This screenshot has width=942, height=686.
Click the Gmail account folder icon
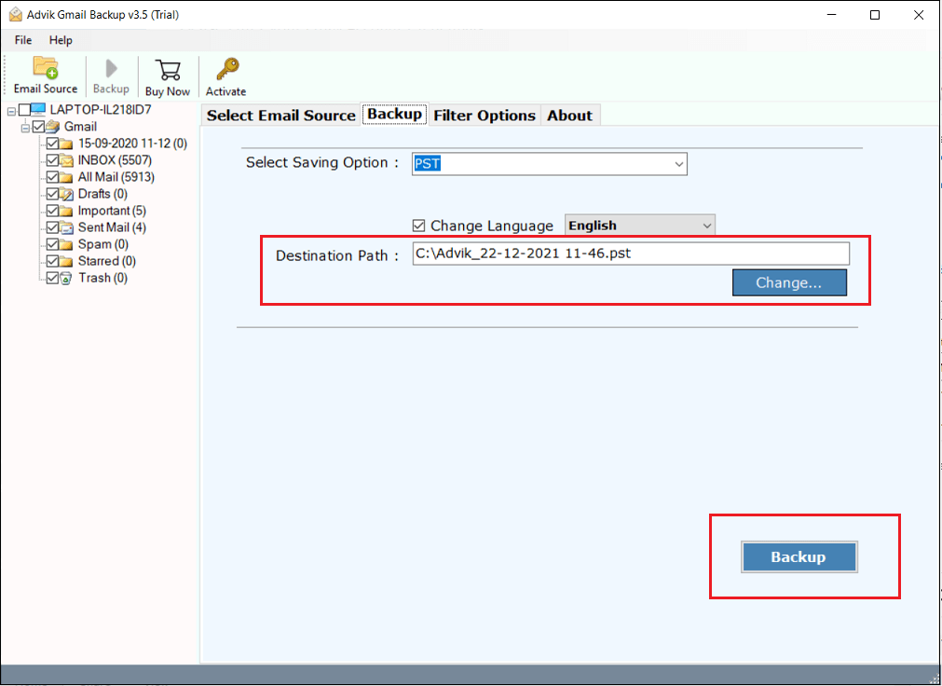[x=53, y=126]
